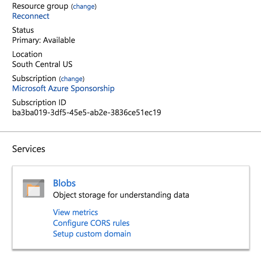The height and width of the screenshot is (260, 261).
Task: Select Setup custom domain link
Action: (x=92, y=234)
